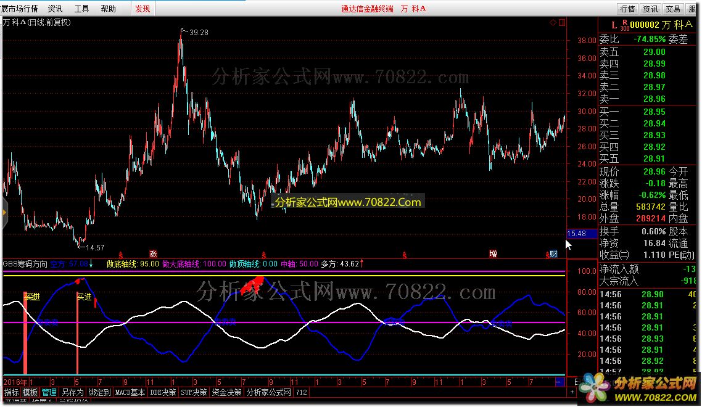Click the 财 finance marker on chart

(x=554, y=254)
